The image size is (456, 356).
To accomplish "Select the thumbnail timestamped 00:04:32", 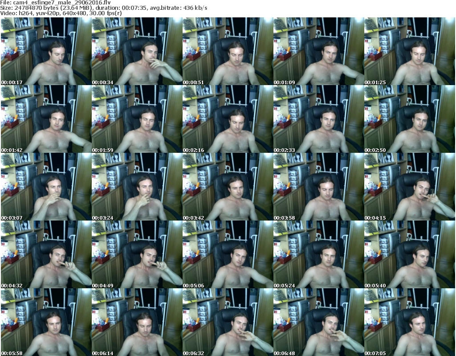I will 46,255.
